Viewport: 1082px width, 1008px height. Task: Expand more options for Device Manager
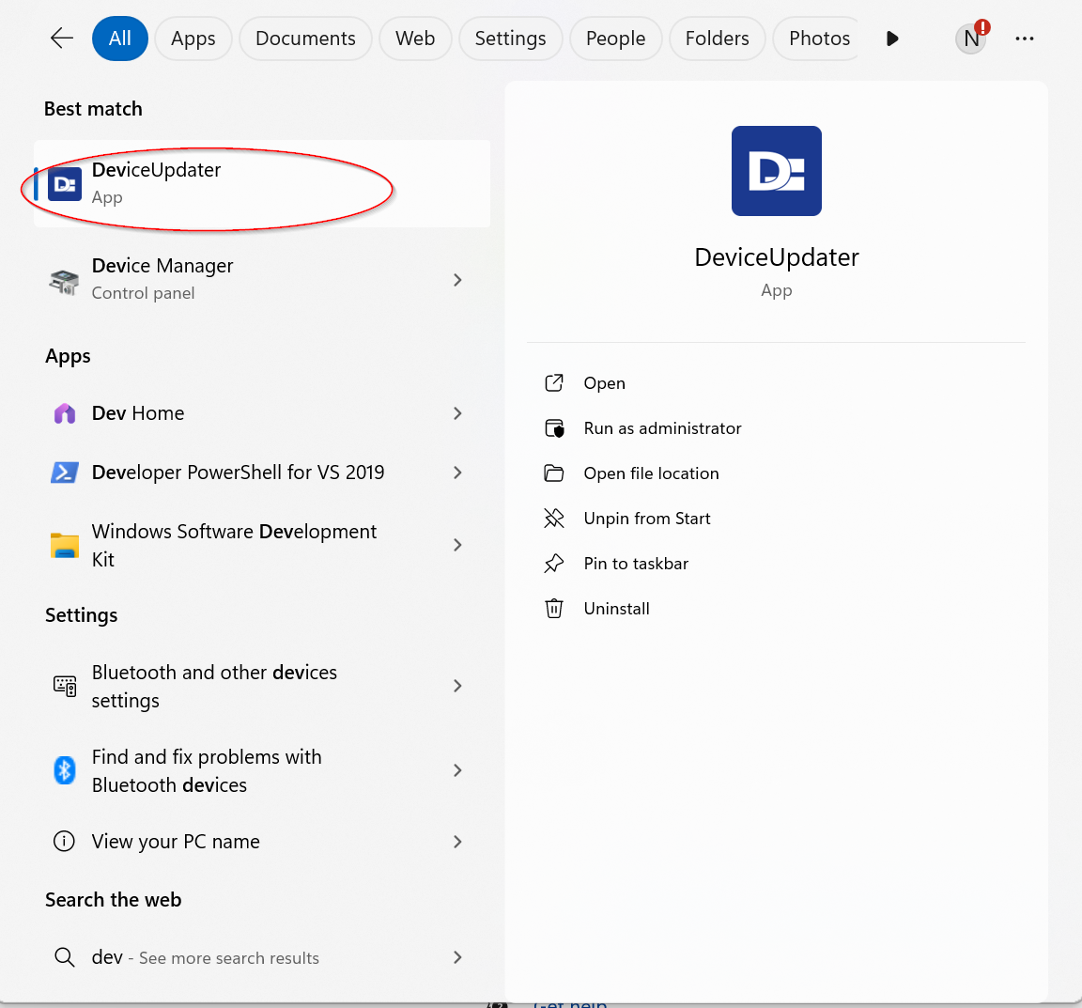(x=457, y=279)
